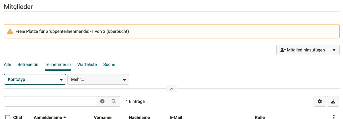Click the Mitglied hinzufügen button
This screenshot has height=119, width=343.
pyautogui.click(x=303, y=50)
